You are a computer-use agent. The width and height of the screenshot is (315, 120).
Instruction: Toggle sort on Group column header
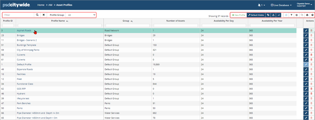pos(127,21)
